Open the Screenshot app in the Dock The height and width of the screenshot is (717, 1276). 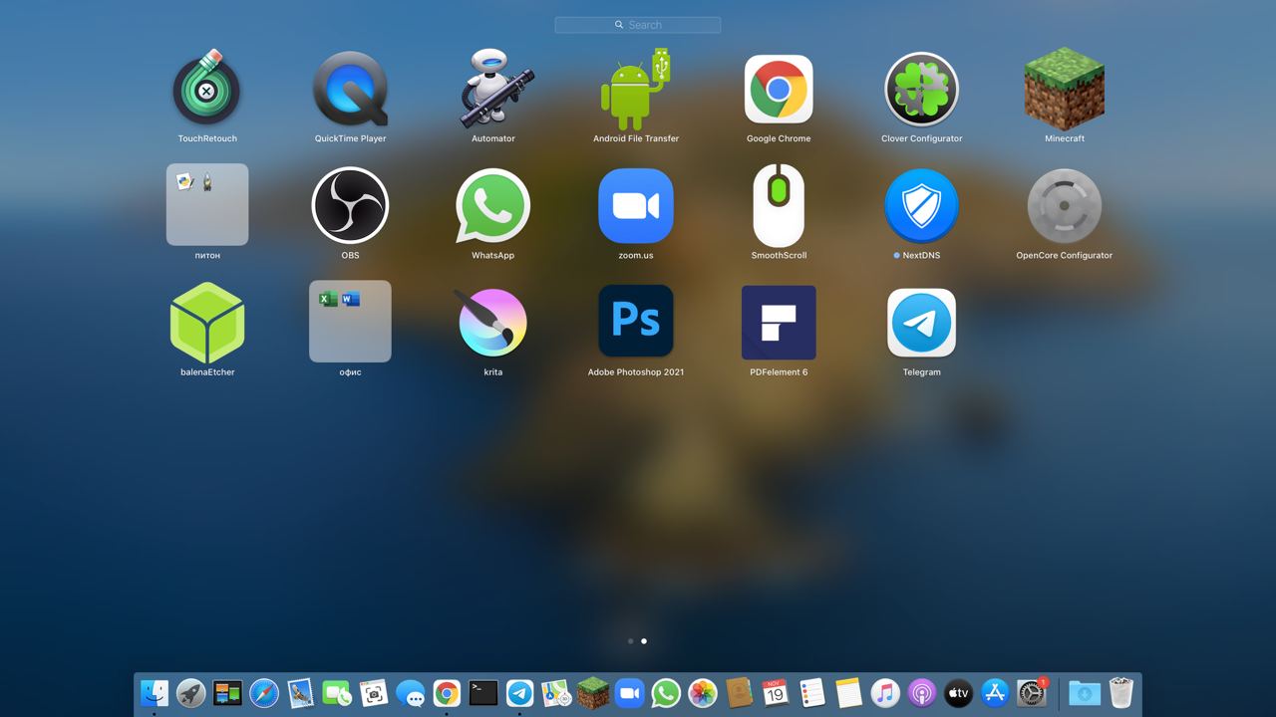click(374, 693)
